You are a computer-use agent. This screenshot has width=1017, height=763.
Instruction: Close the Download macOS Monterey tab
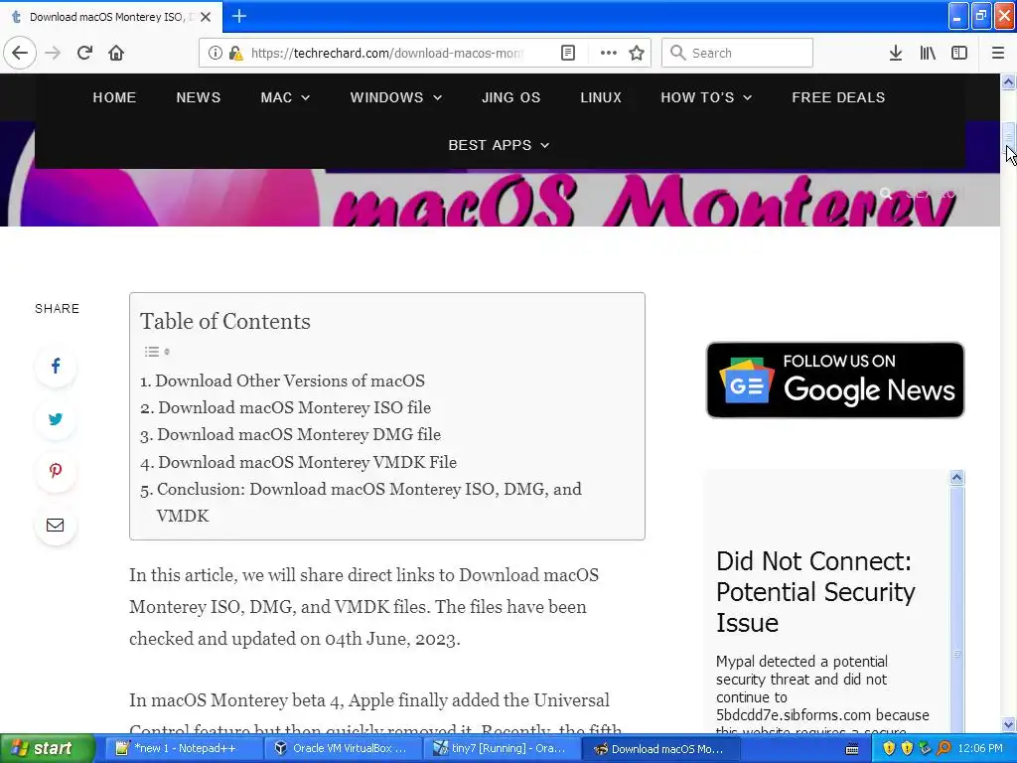(x=206, y=17)
